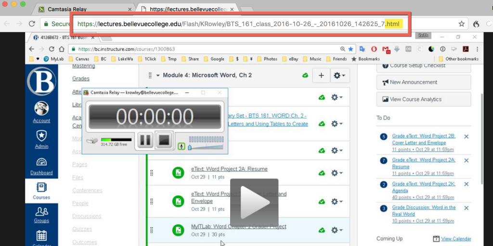Switch to the lectures.bellevuecollege browser tab
Image resolution: width=493 pixels, height=246 pixels.
(187, 10)
